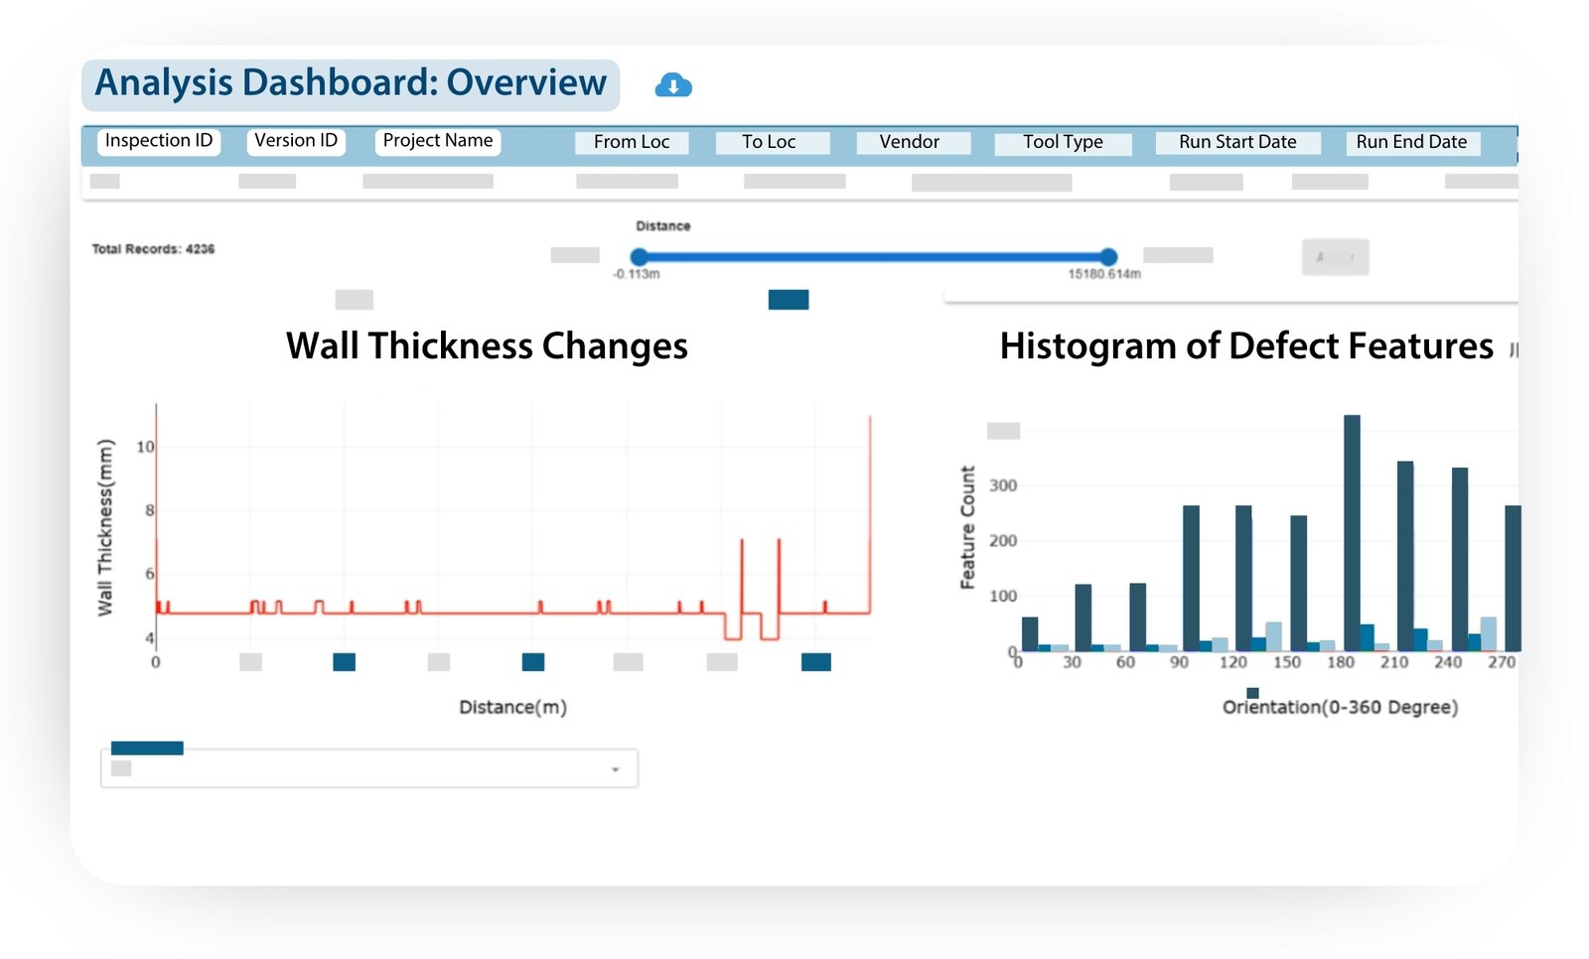Click the dark legend square above Orientation label

pos(1252,693)
